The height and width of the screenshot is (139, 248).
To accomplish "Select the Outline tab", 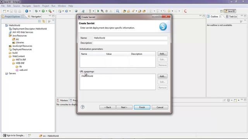I will pyautogui.click(x=214, y=17).
